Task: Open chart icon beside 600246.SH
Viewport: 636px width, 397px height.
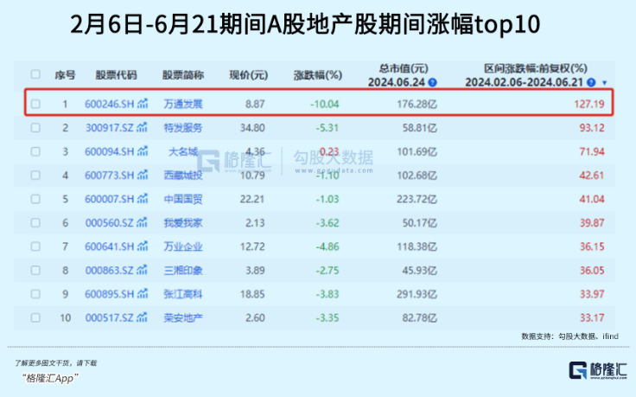Action: coord(143,104)
